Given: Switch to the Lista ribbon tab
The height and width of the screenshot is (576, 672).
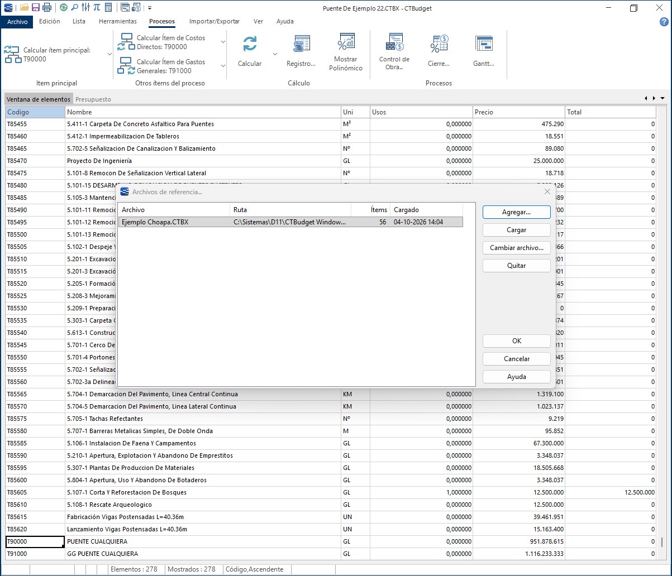Looking at the screenshot, I should pos(79,22).
